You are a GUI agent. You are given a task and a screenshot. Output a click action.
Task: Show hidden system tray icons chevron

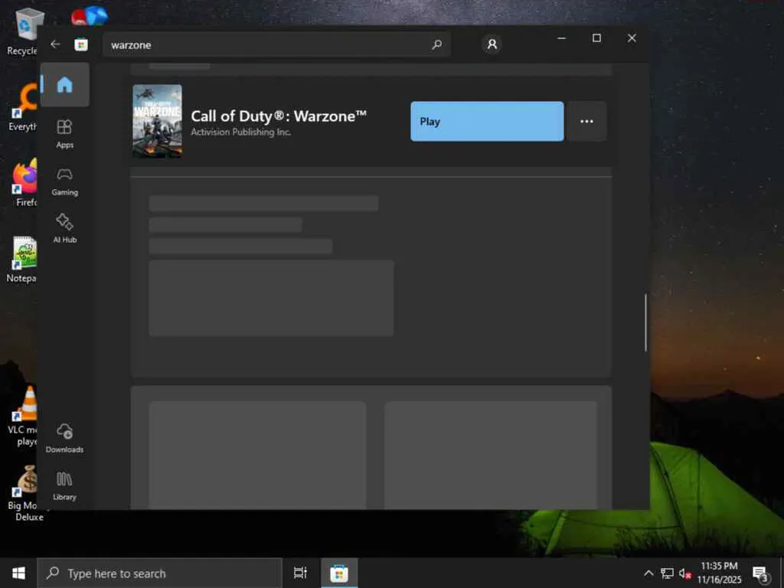(648, 573)
